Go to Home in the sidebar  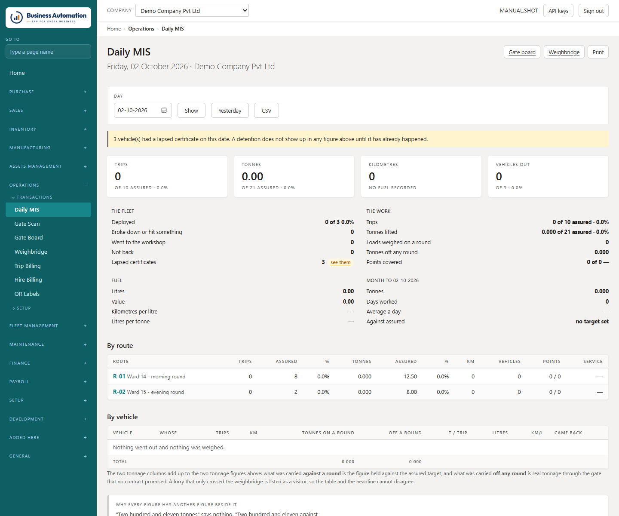(48, 73)
